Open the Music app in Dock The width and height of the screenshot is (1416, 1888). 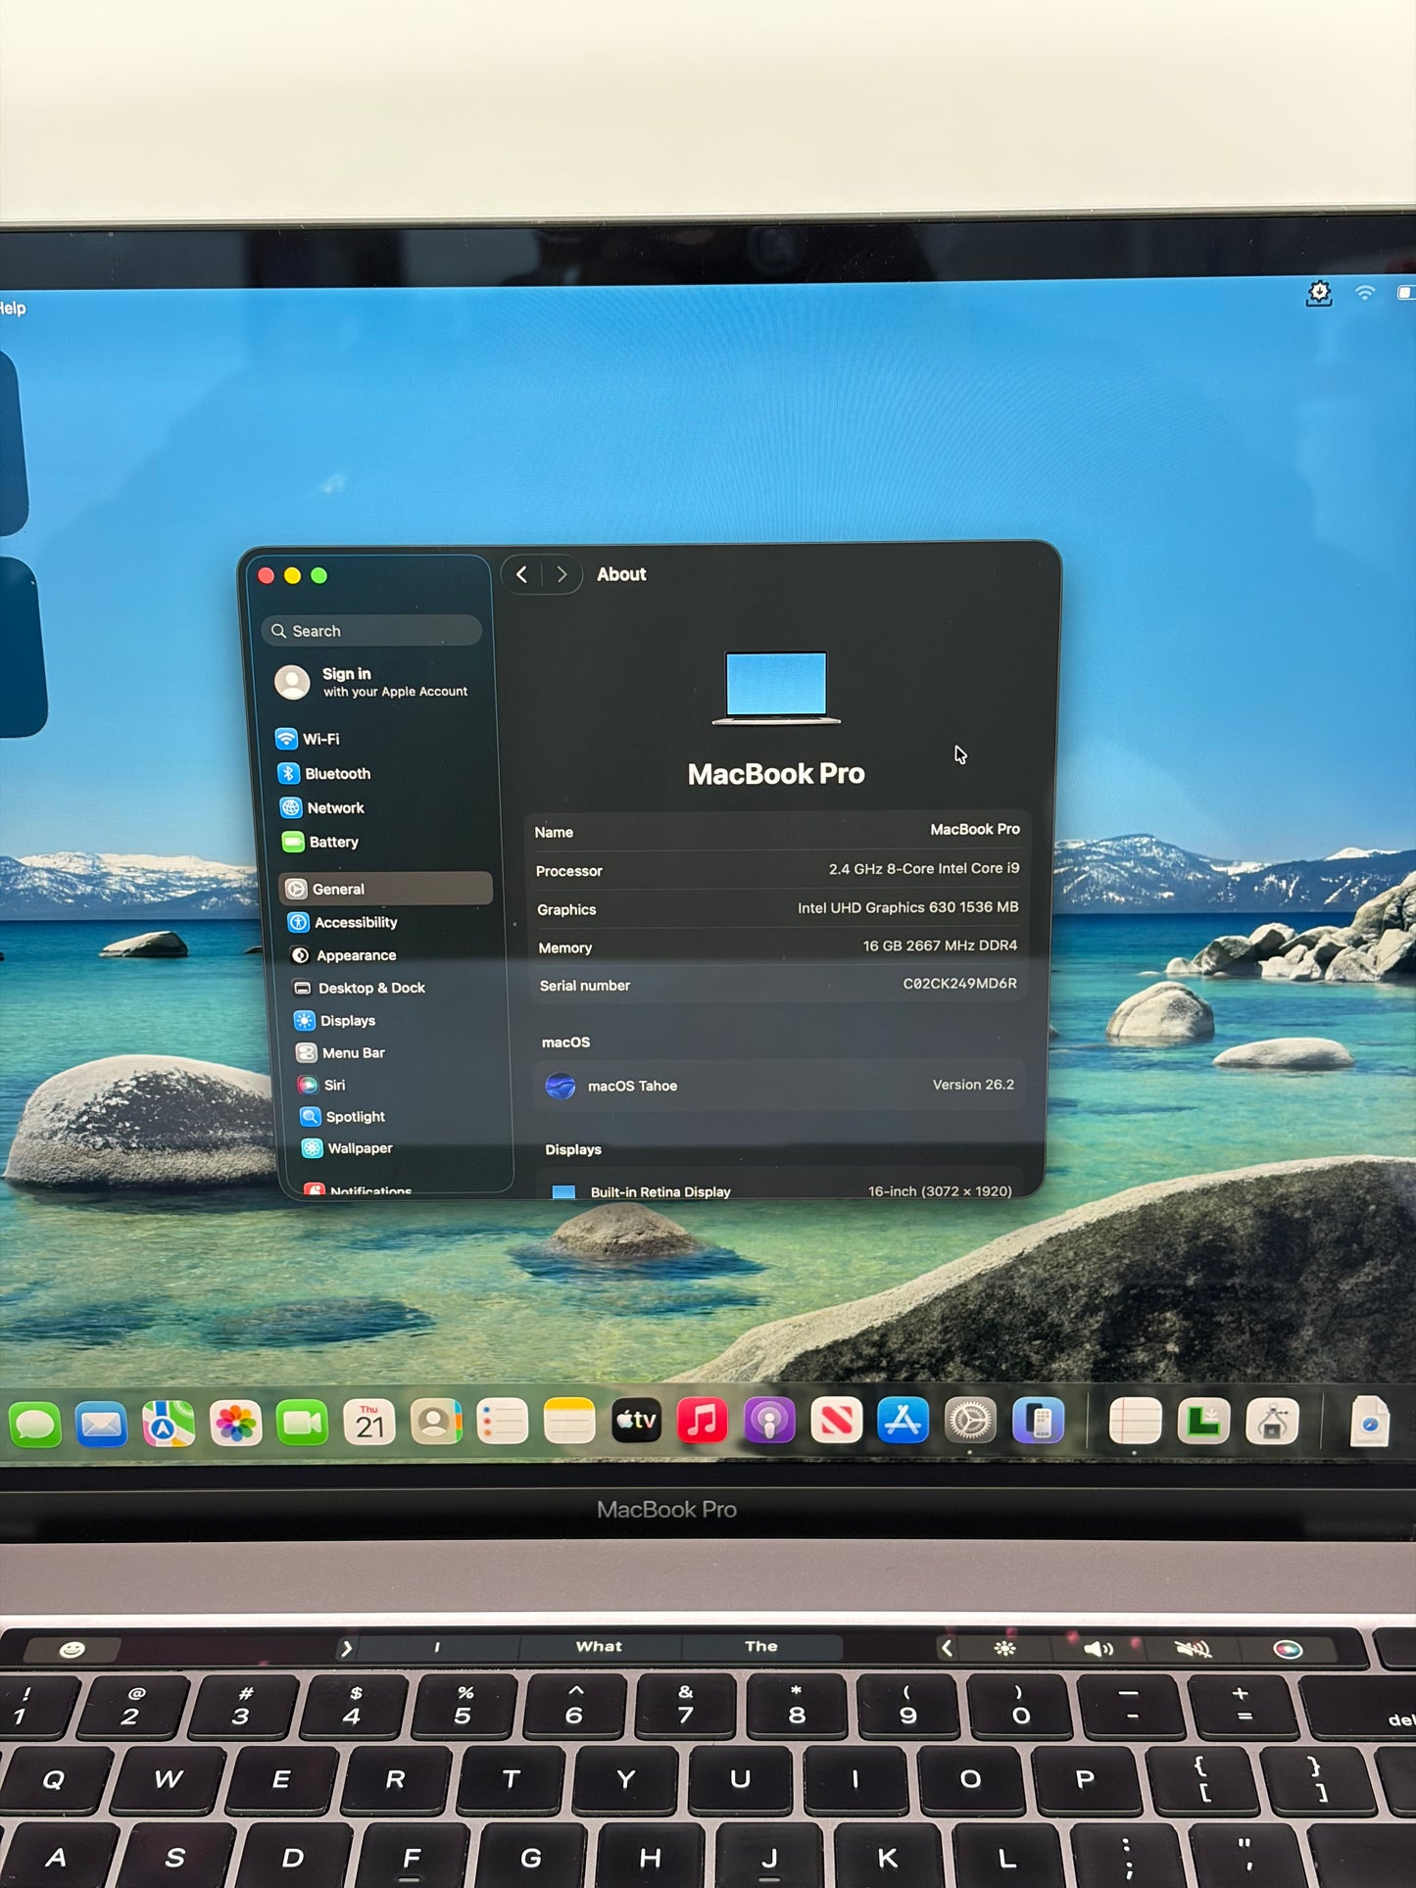click(703, 1421)
